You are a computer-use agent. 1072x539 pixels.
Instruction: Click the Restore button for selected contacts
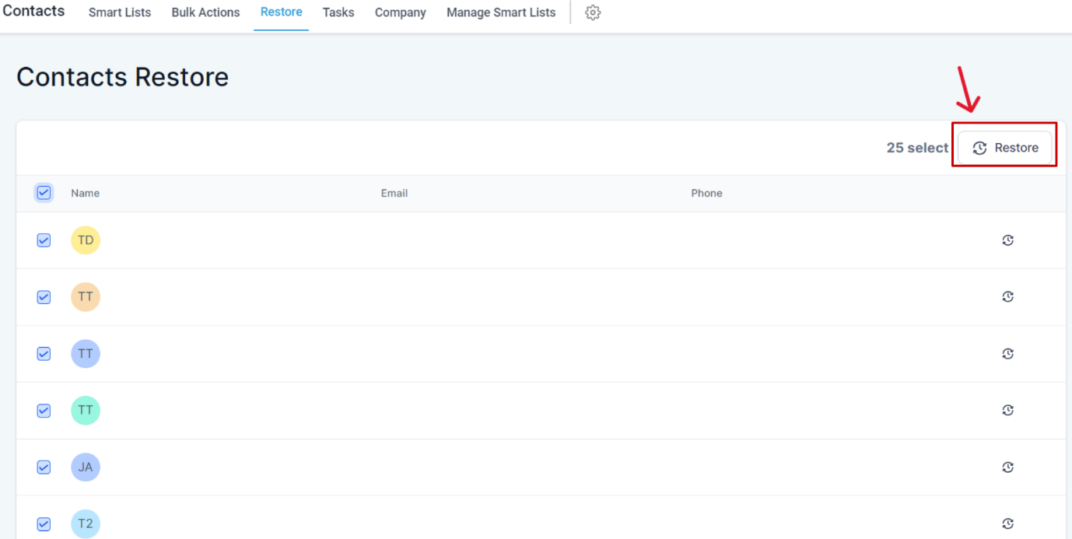[x=1004, y=148]
